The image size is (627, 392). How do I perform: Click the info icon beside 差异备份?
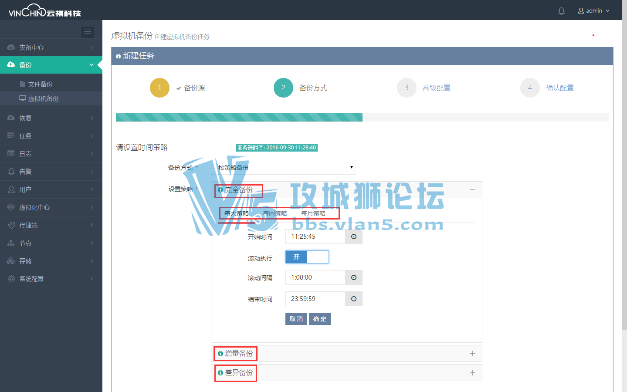coord(220,373)
